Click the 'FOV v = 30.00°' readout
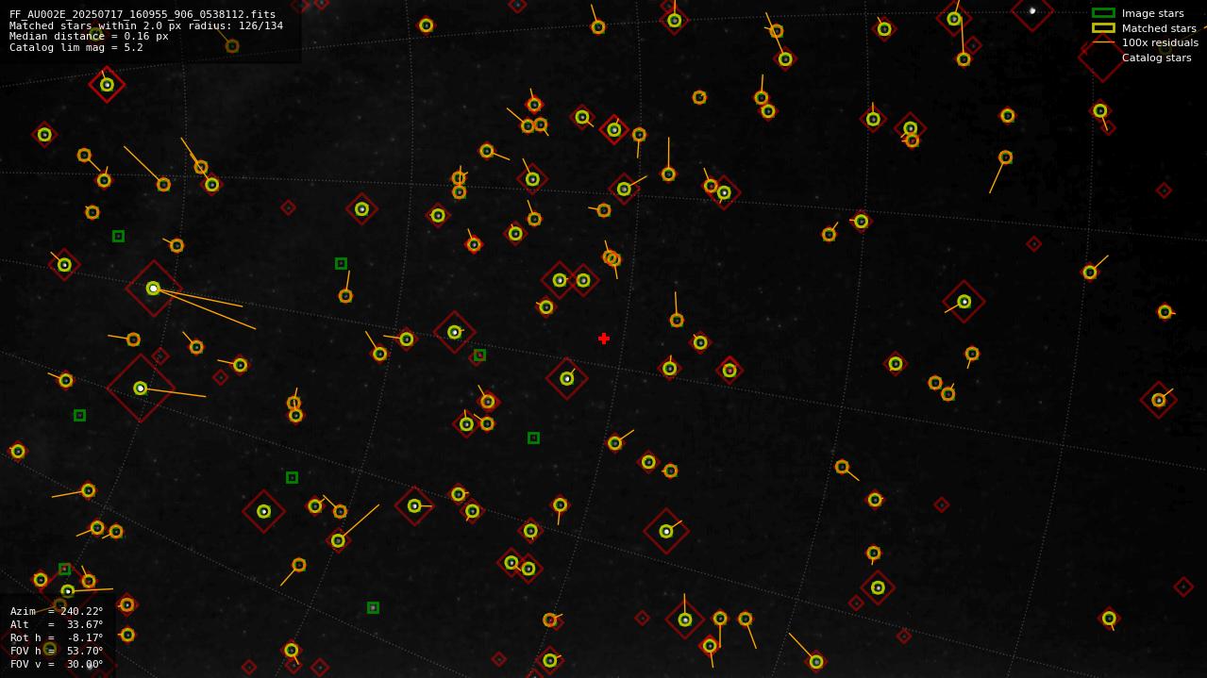This screenshot has width=1207, height=678. [57, 664]
